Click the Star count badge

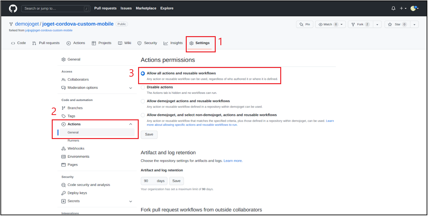404,24
